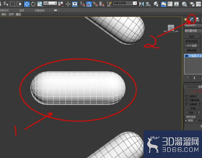The height and width of the screenshot is (158, 202).
Task: Activate the Select and Scale tool
Action: coord(39,4)
